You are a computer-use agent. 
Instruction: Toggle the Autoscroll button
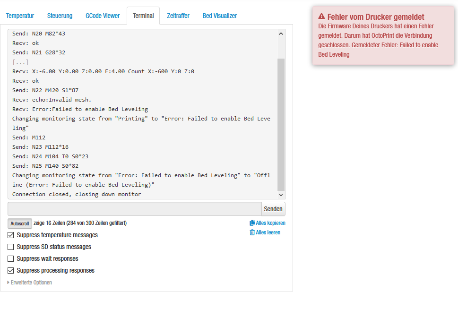[x=19, y=223]
